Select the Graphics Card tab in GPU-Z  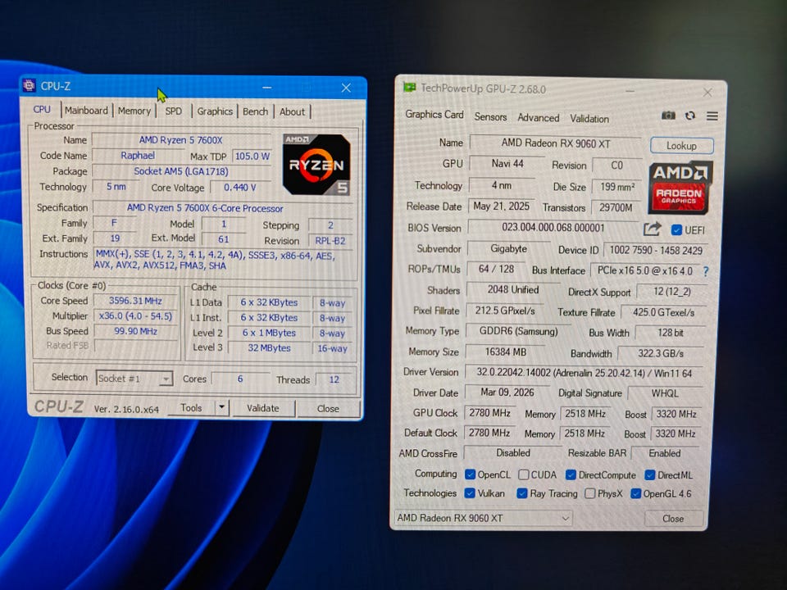(x=434, y=115)
